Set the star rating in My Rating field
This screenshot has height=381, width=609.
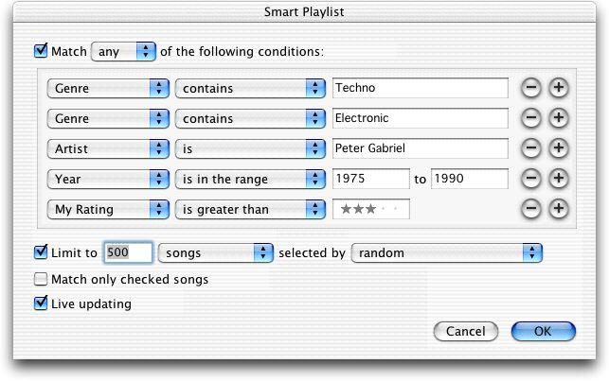[x=371, y=209]
